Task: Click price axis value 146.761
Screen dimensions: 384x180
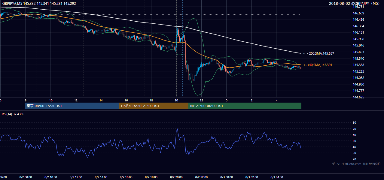Action: point(358,7)
